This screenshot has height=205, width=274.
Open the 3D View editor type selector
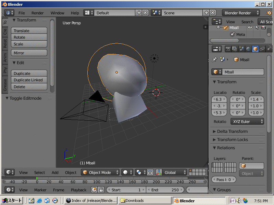point(10,173)
